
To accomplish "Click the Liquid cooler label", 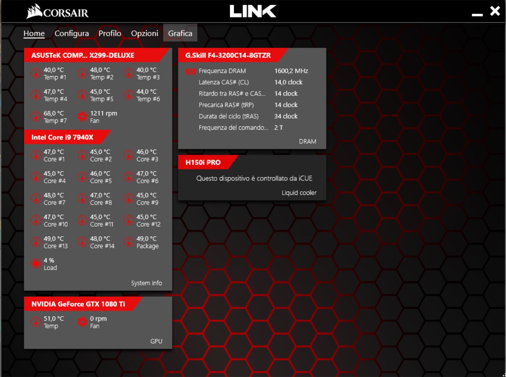I will [x=299, y=193].
